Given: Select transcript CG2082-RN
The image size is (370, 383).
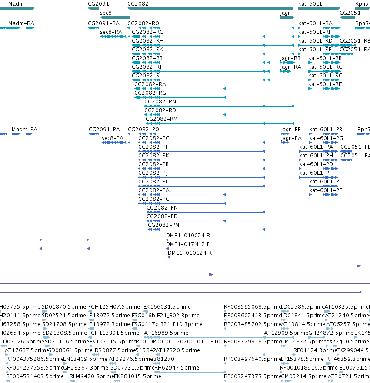Looking at the screenshot, I should pos(160,102).
